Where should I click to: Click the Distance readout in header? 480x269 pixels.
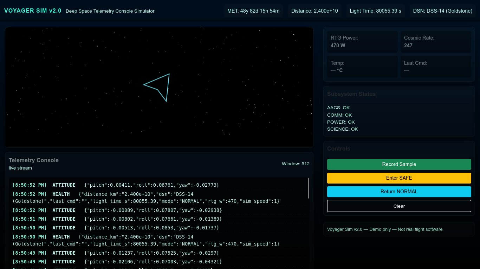click(x=314, y=11)
